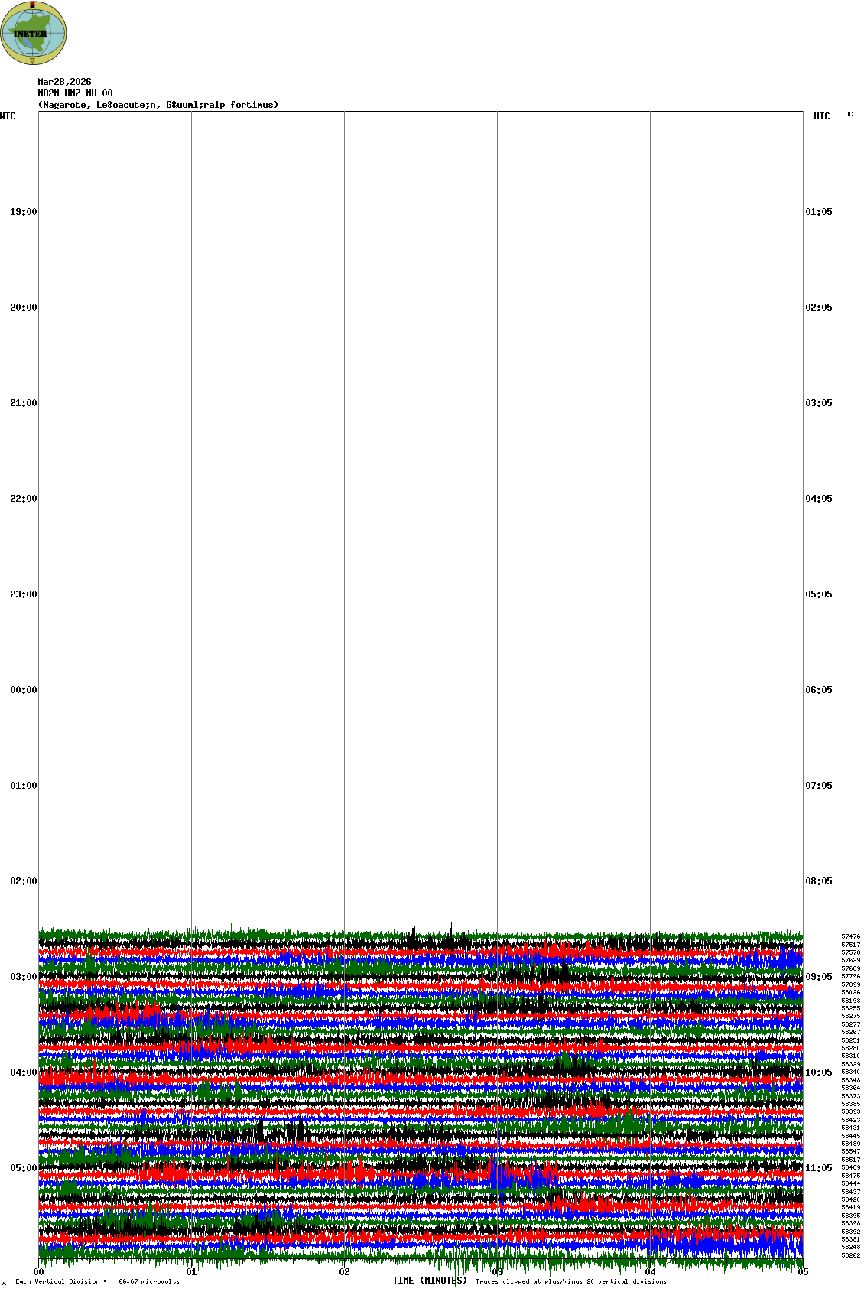Select the 03:00 local time label
864x1292 pixels.
coord(23,977)
